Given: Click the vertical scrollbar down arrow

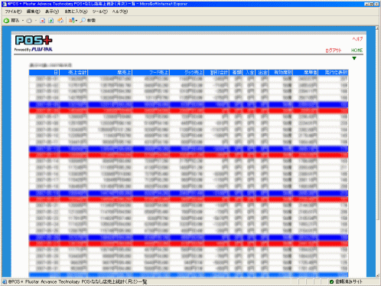Looking at the screenshot, I should [x=377, y=275].
